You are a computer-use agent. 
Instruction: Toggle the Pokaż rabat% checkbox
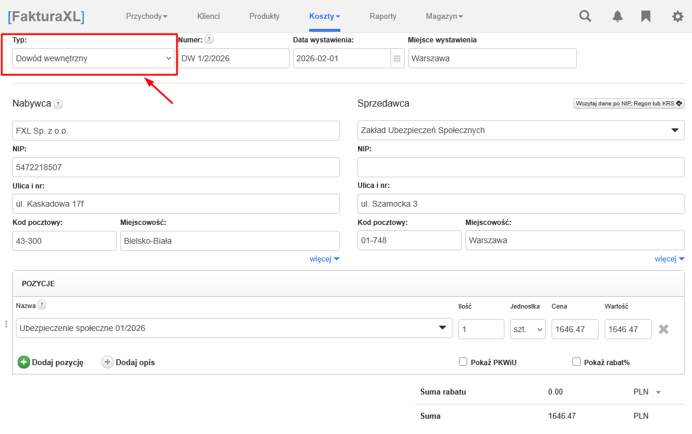[576, 362]
